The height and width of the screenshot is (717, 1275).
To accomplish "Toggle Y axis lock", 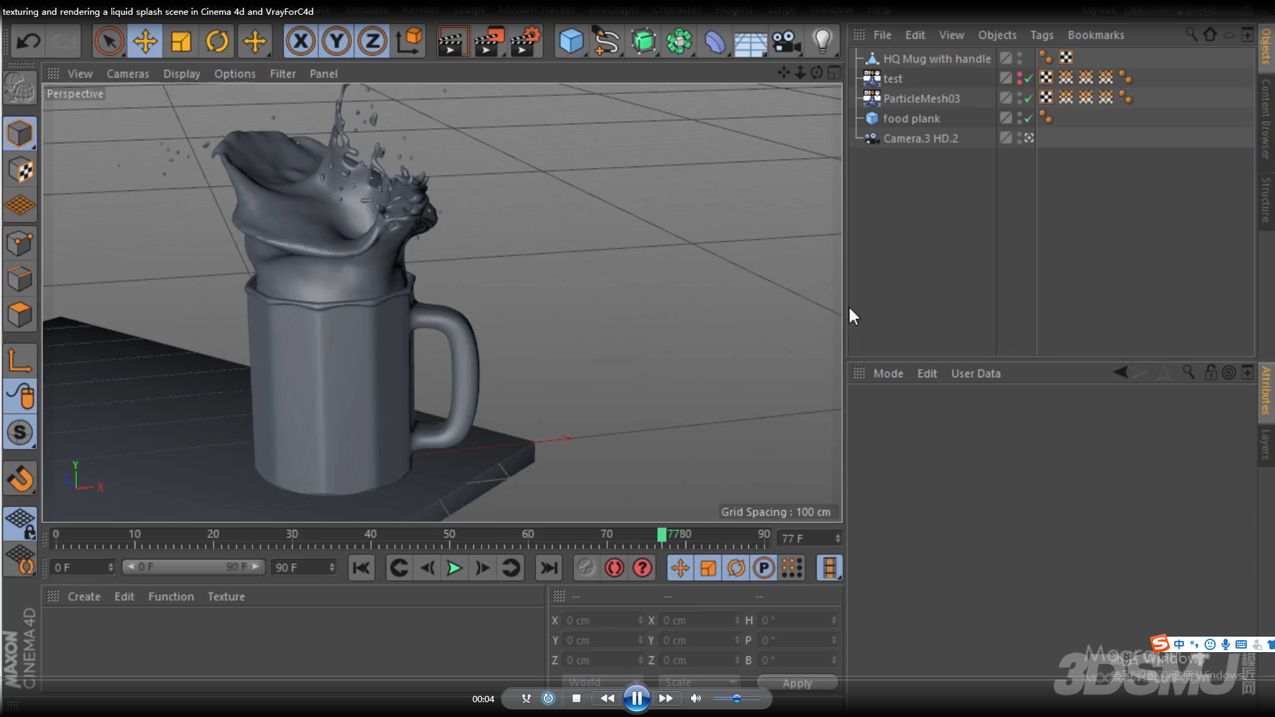I will 337,42.
